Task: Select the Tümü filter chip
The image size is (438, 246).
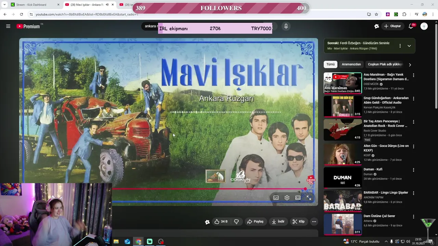Action: (331, 64)
